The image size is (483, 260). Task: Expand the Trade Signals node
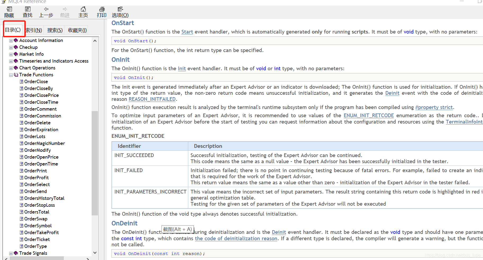[11, 253]
